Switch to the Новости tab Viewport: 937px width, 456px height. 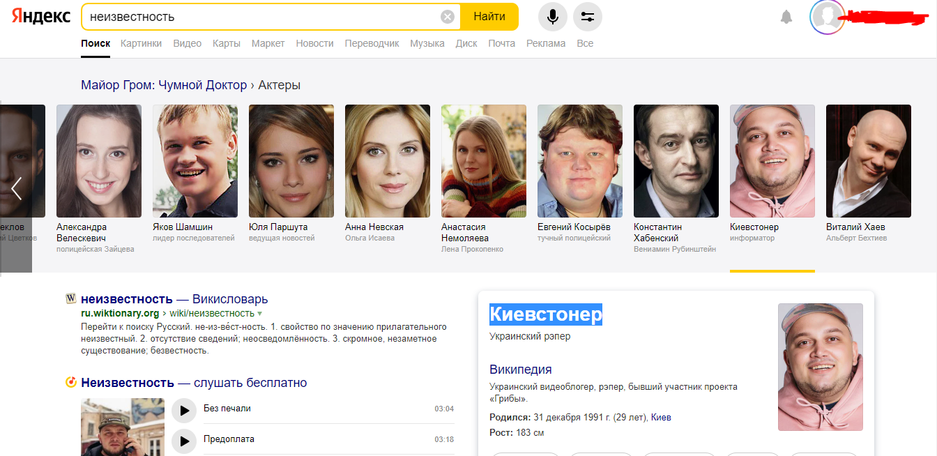[x=314, y=43]
